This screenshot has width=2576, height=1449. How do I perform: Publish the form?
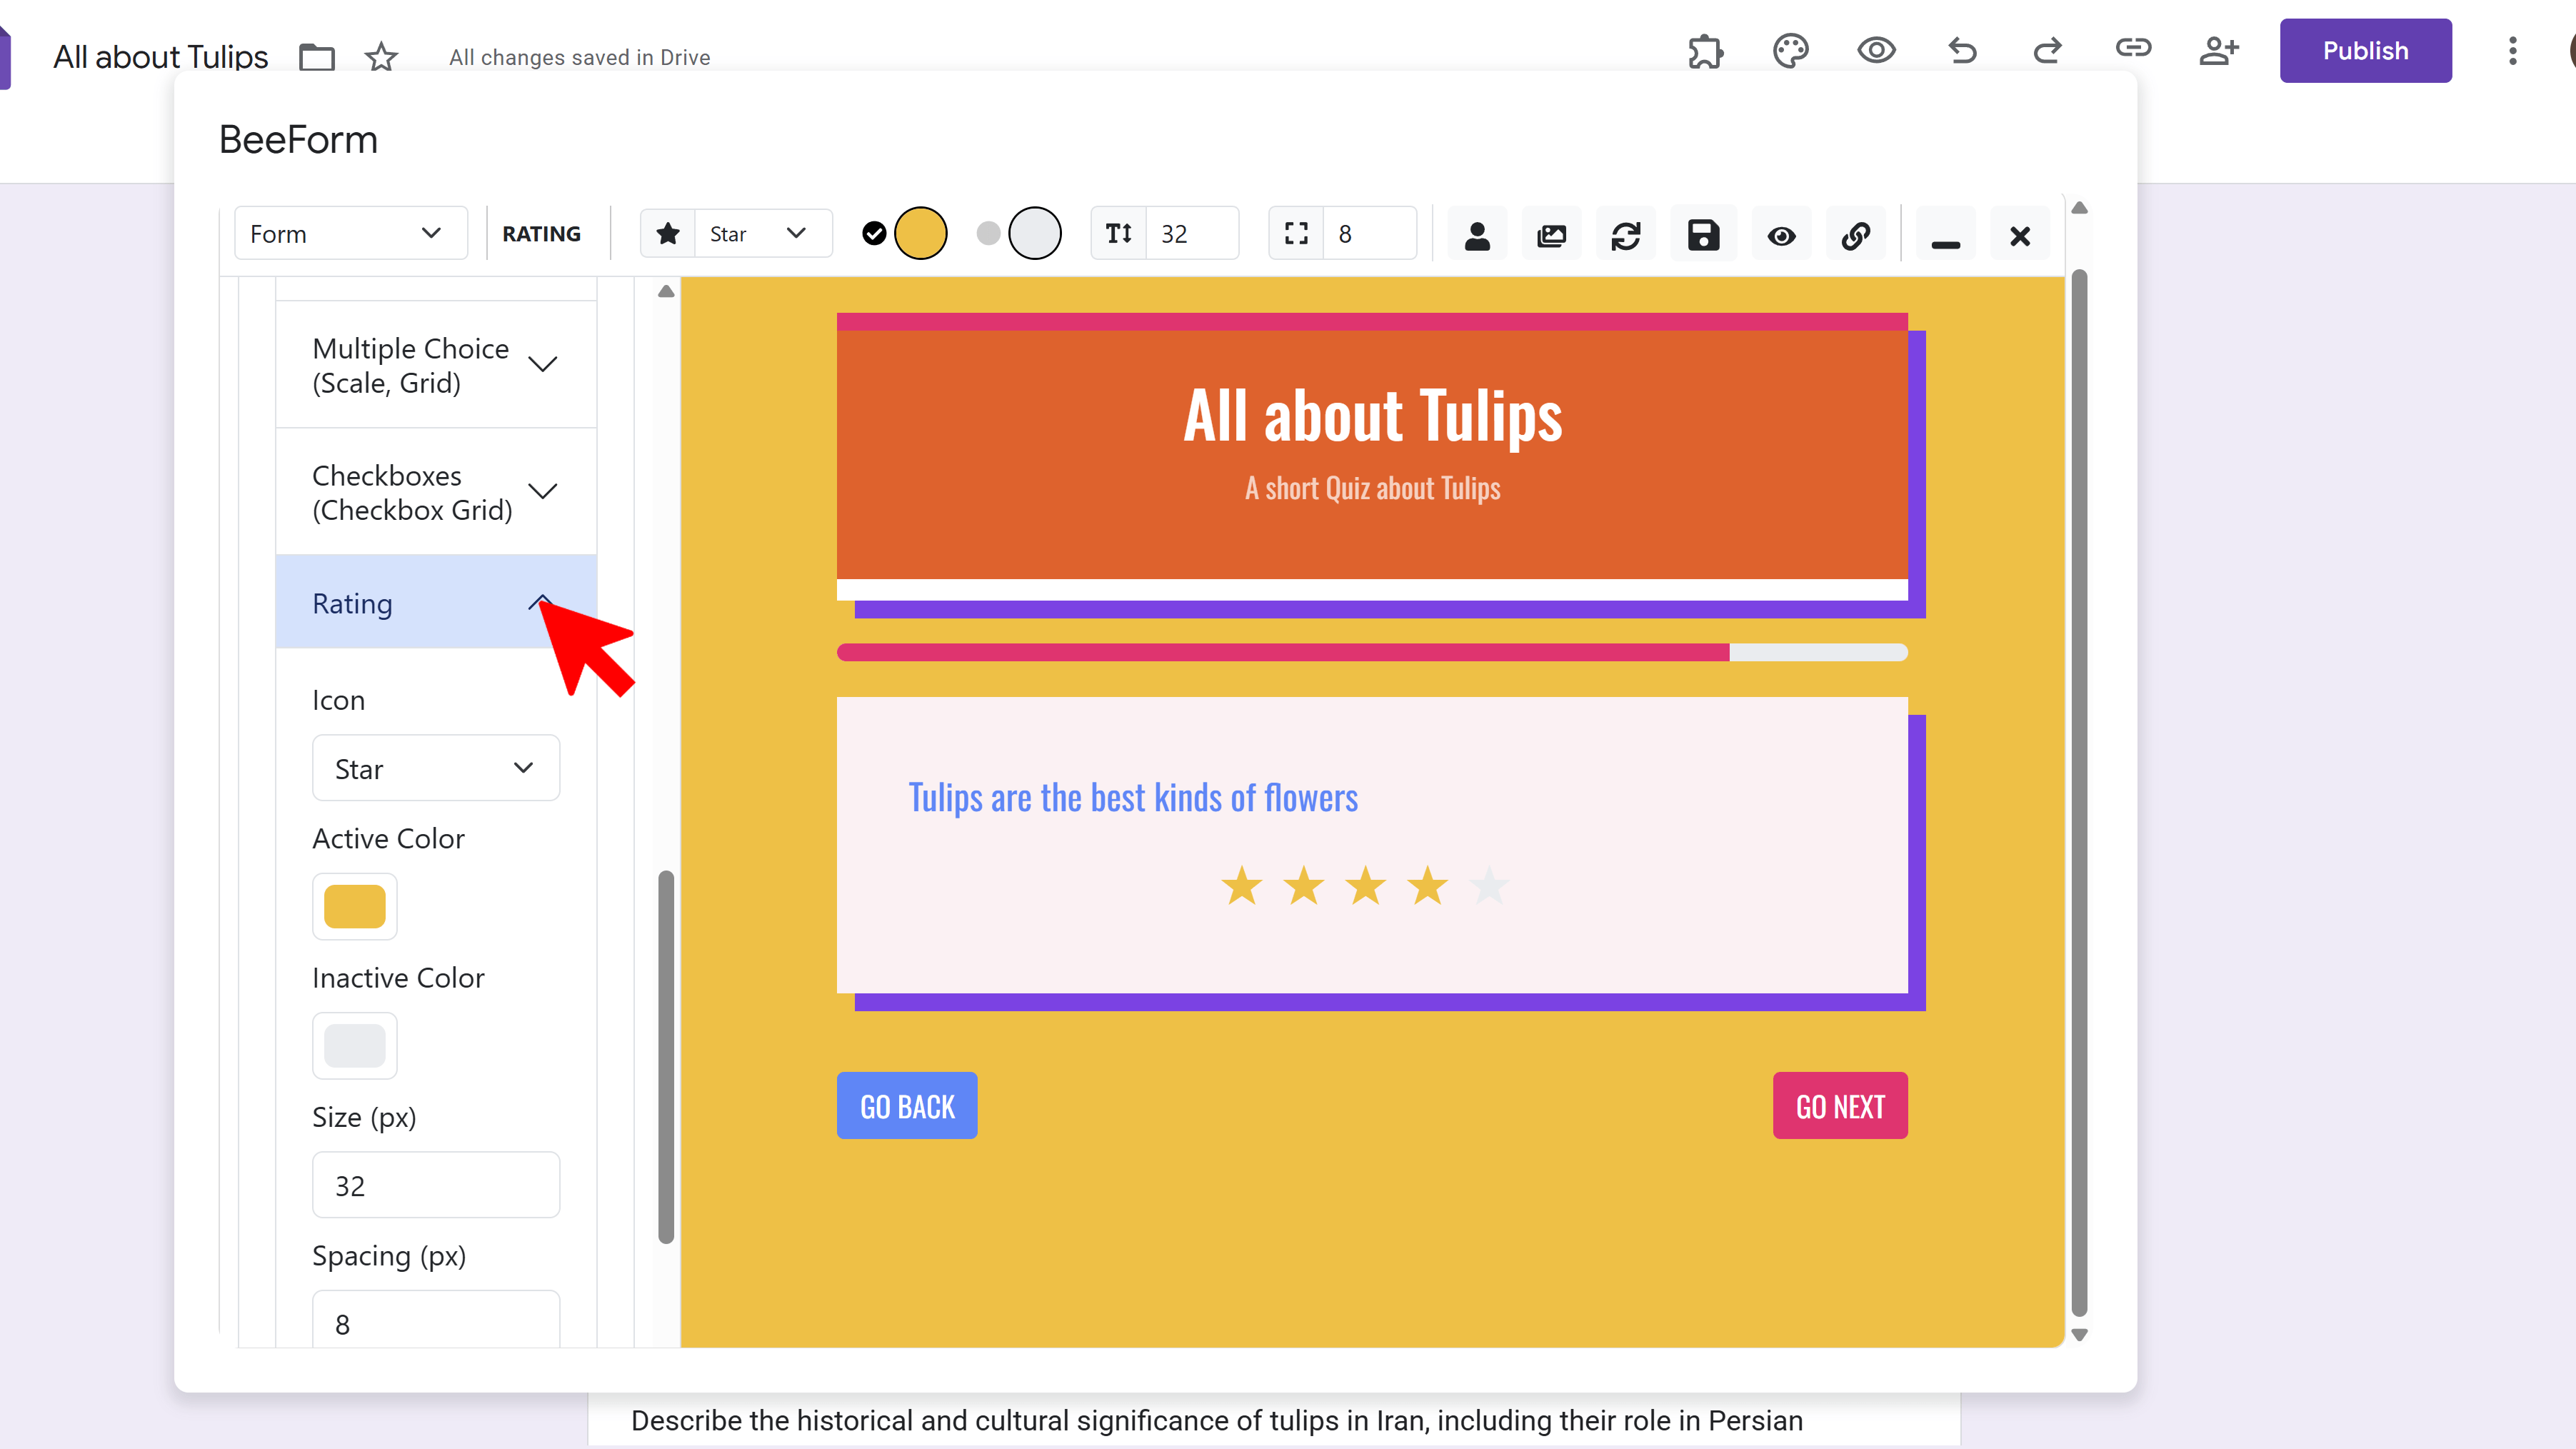coord(2365,50)
